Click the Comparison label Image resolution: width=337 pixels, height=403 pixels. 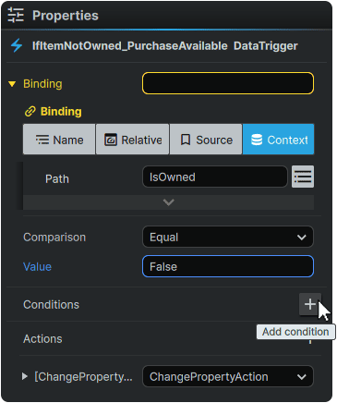pos(54,238)
